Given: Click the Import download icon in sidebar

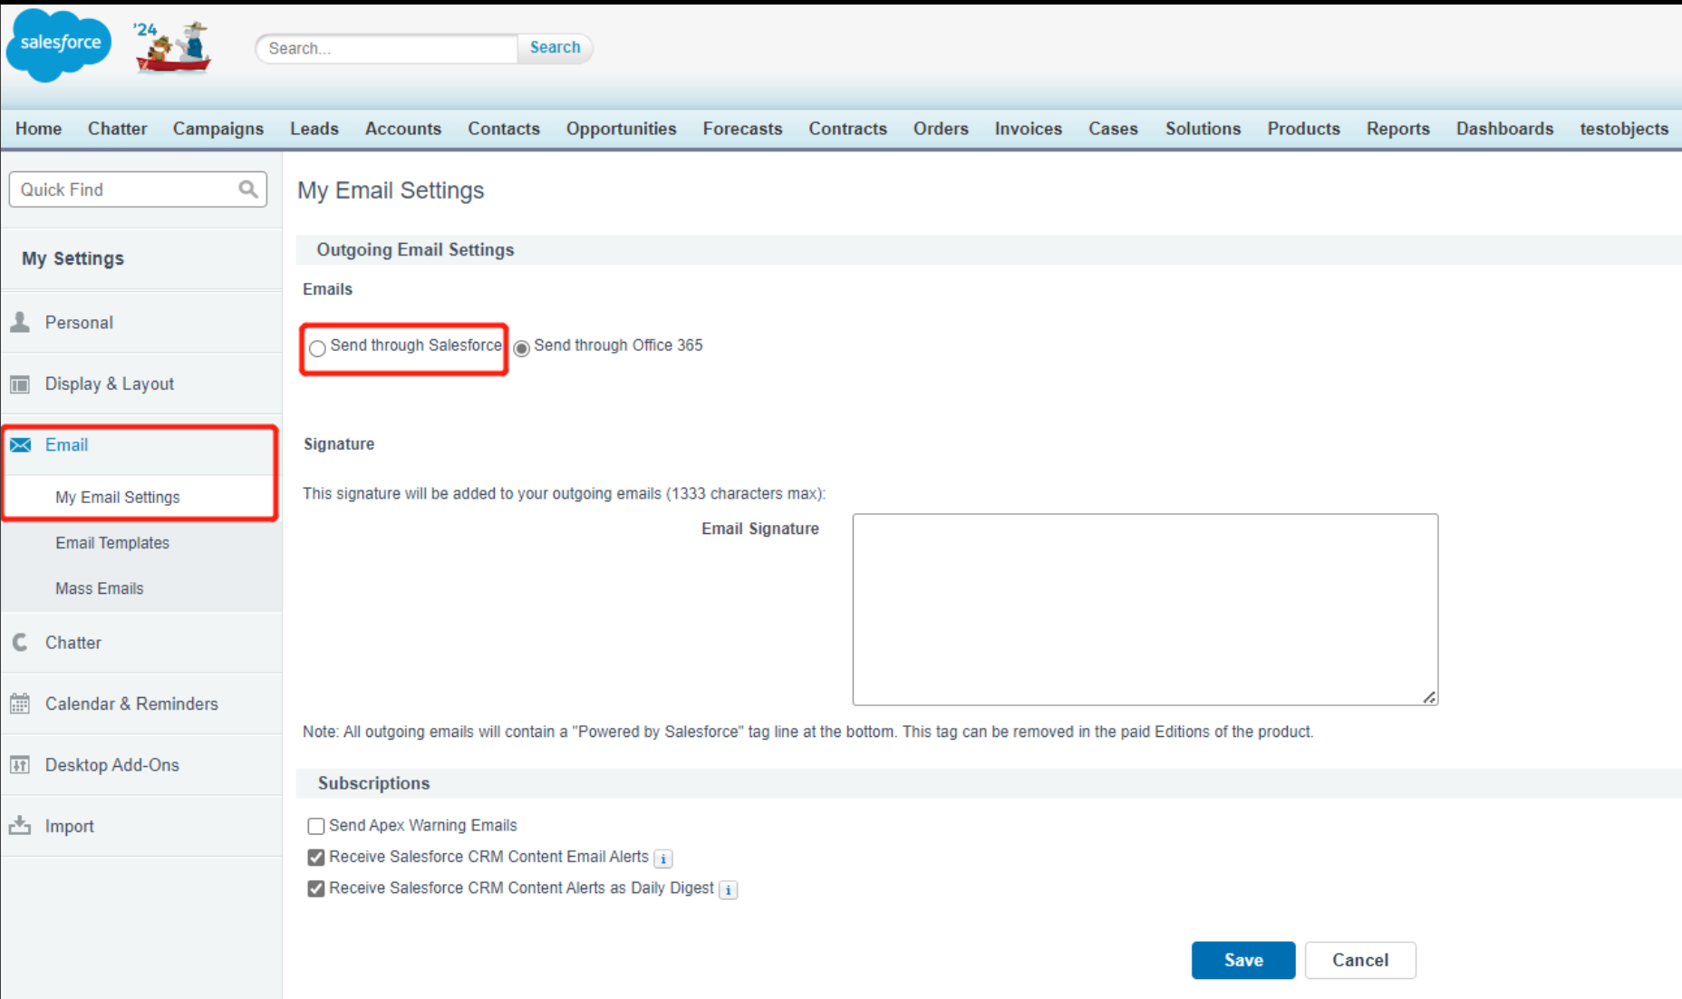Looking at the screenshot, I should [x=19, y=826].
